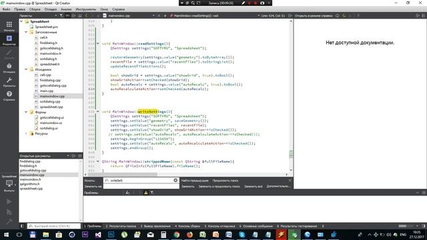Click the Заменить на replace input field

[x=141, y=187]
